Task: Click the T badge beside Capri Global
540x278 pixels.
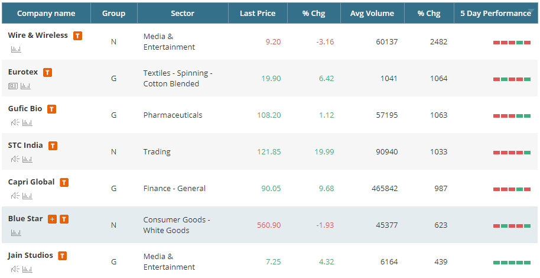Action: tap(64, 182)
